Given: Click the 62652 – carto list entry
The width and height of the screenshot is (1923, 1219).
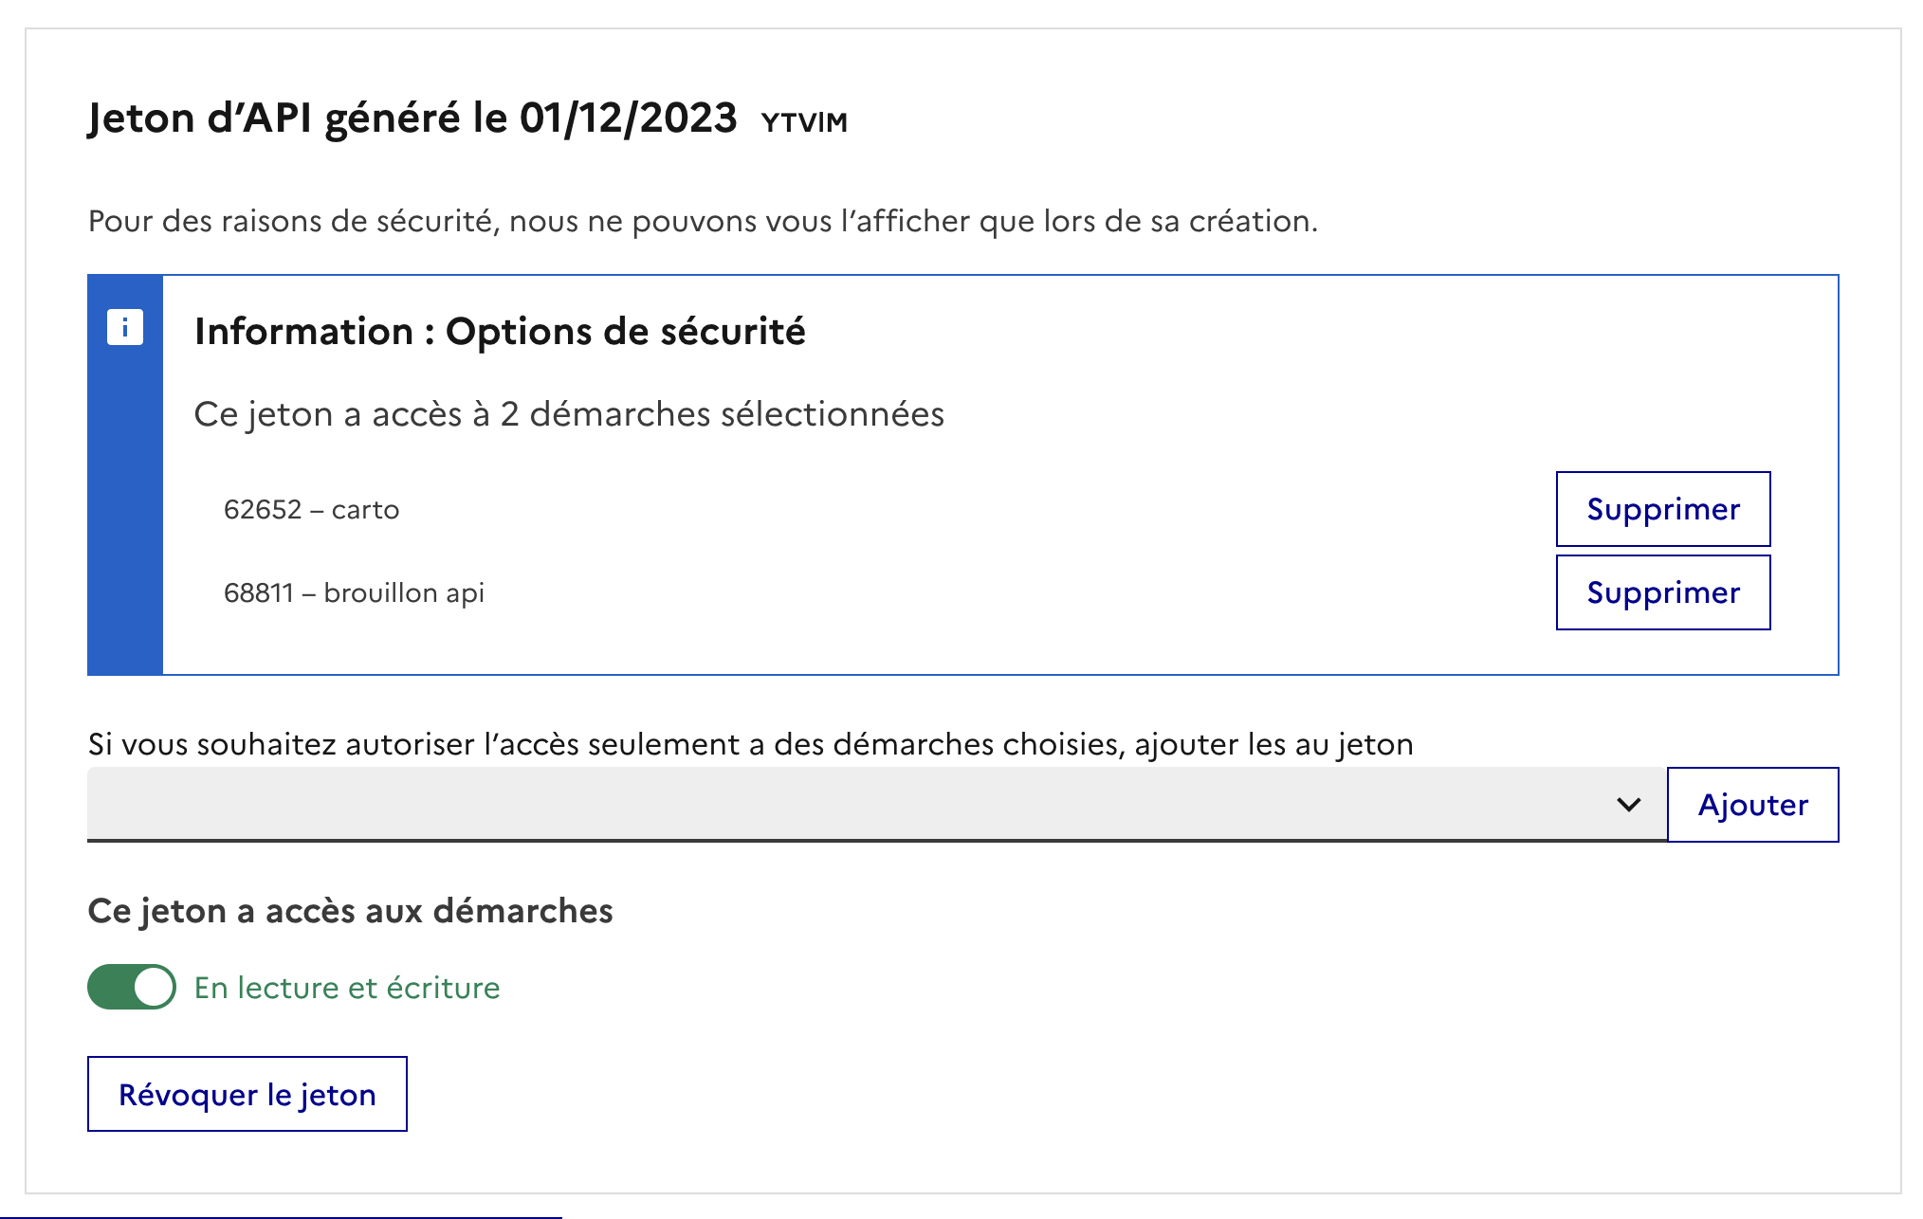Looking at the screenshot, I should click(311, 510).
